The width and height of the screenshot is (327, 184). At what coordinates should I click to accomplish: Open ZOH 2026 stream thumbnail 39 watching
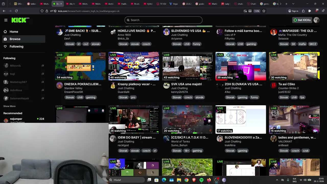point(241,66)
